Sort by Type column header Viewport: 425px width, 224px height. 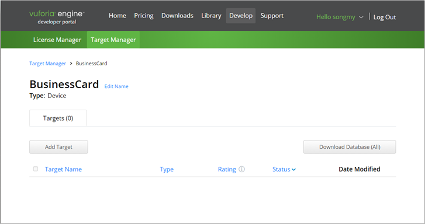point(167,169)
